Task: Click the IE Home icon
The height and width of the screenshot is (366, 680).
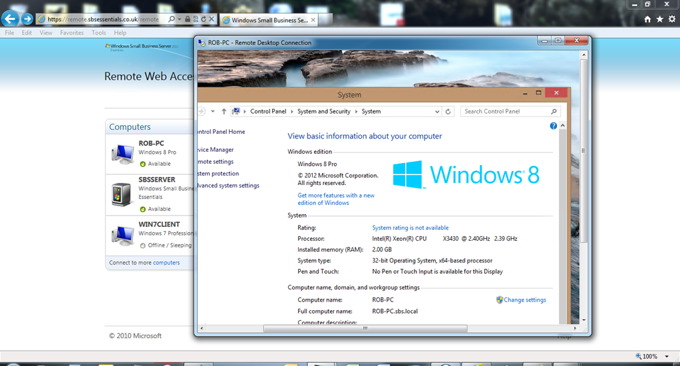Action: (647, 19)
